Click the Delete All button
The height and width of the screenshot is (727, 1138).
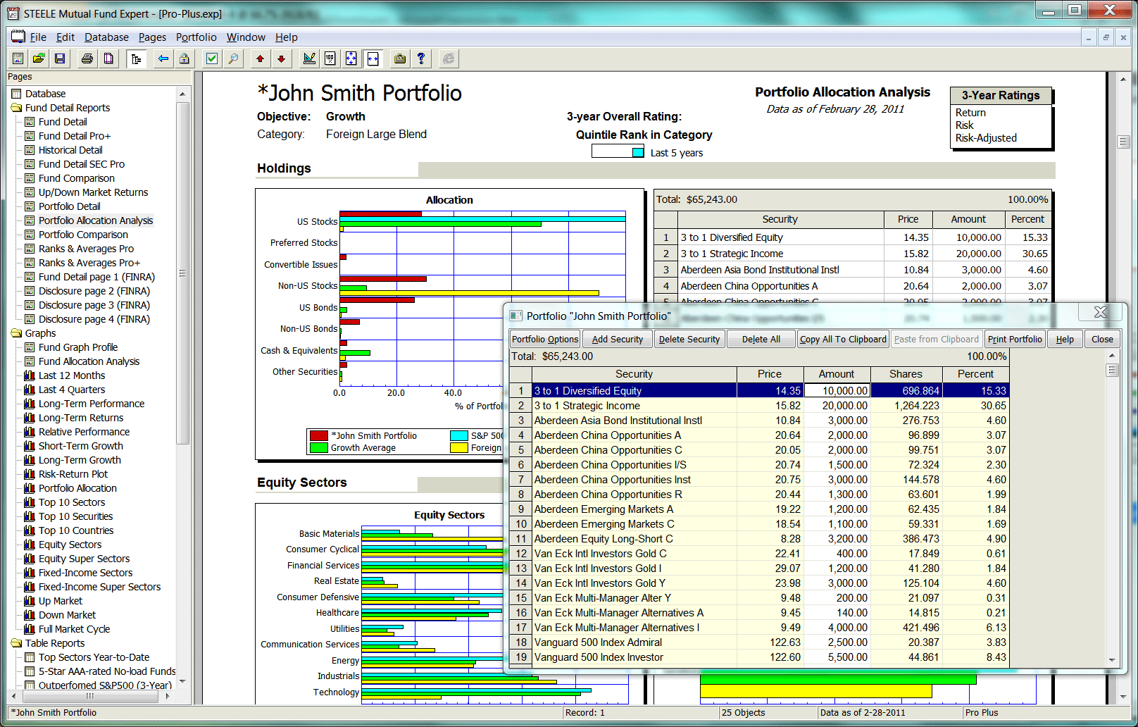pos(761,339)
